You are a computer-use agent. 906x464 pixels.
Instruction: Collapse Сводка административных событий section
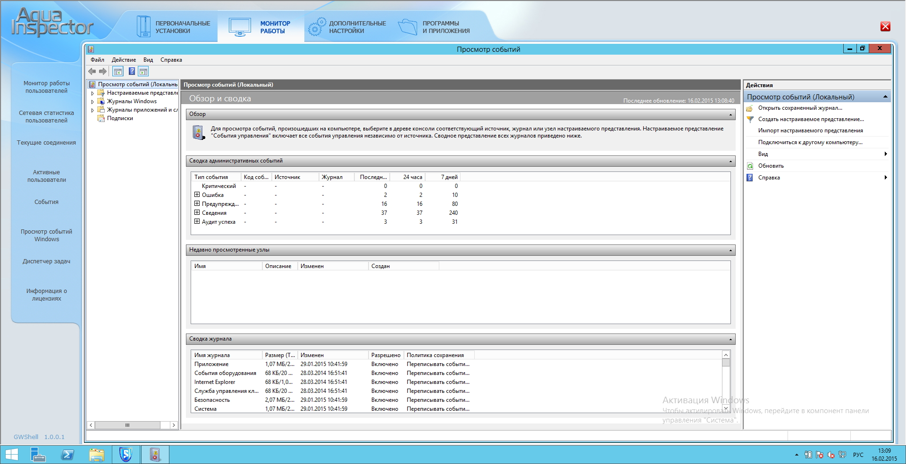(x=730, y=161)
